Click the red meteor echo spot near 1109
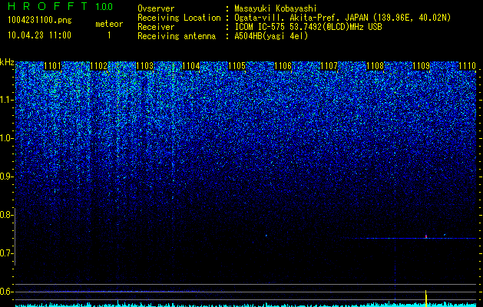The width and height of the screenshot is (483, 307). [426, 236]
